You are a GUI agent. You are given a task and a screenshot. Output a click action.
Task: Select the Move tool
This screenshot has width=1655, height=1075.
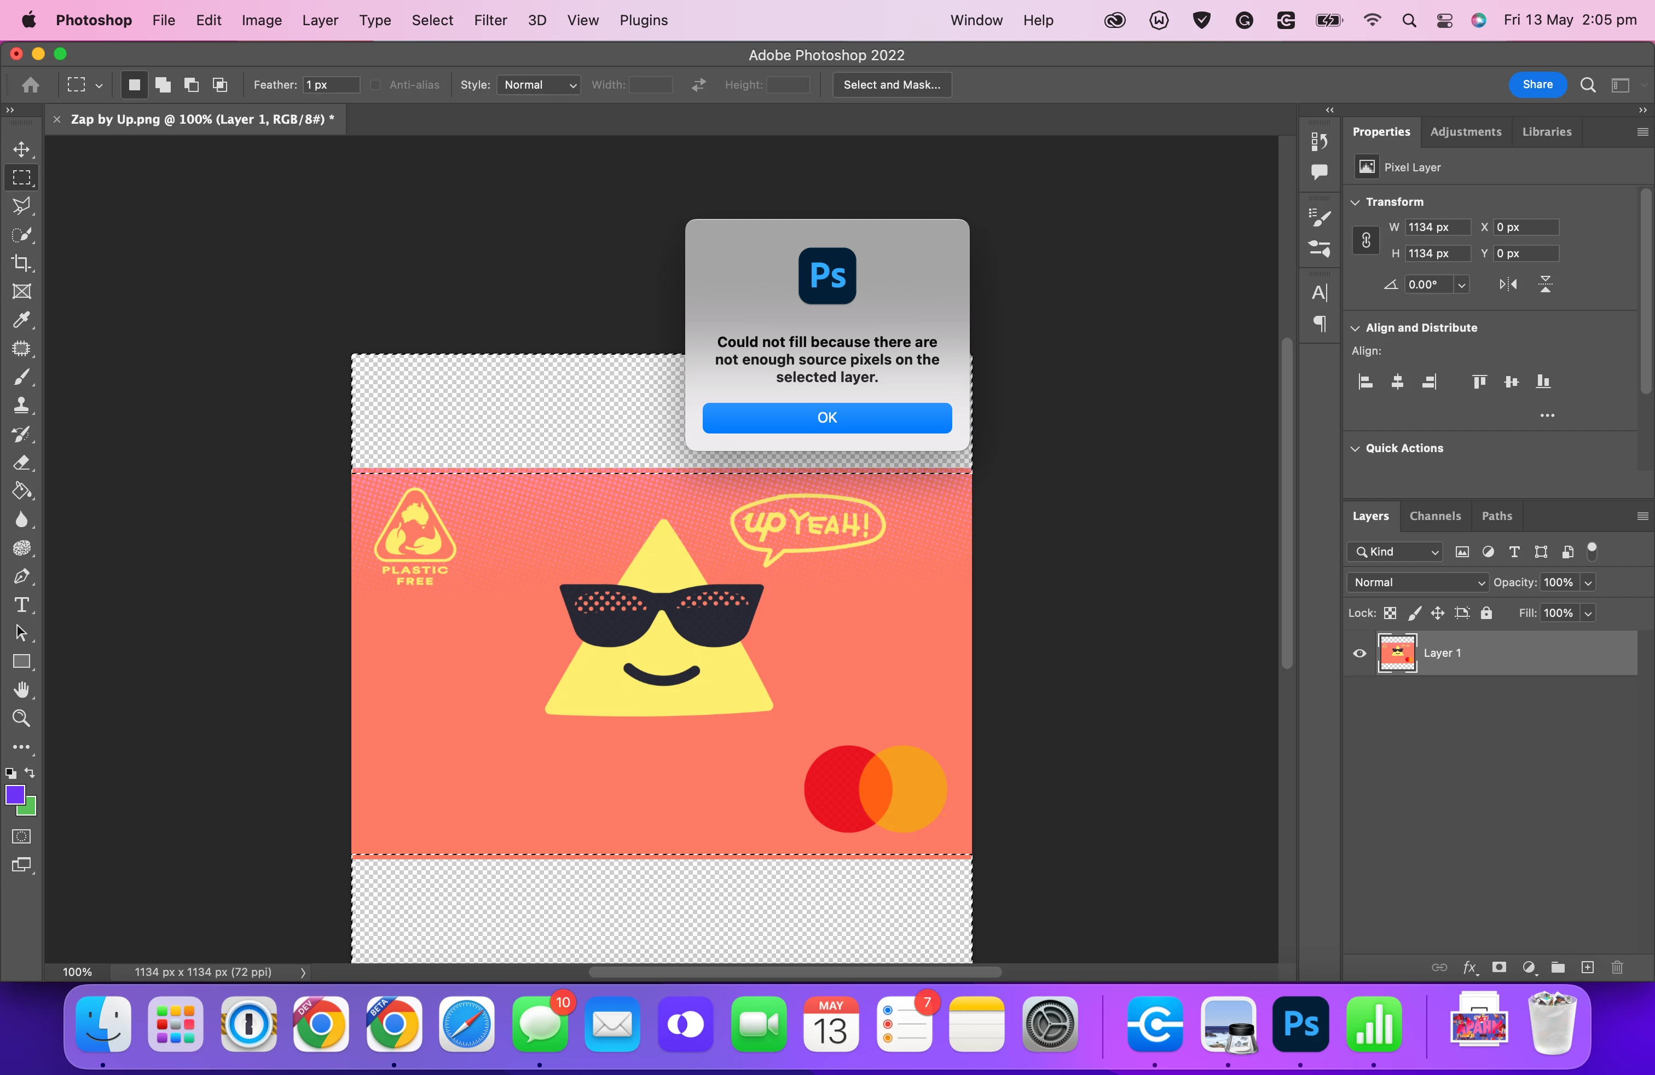21,149
